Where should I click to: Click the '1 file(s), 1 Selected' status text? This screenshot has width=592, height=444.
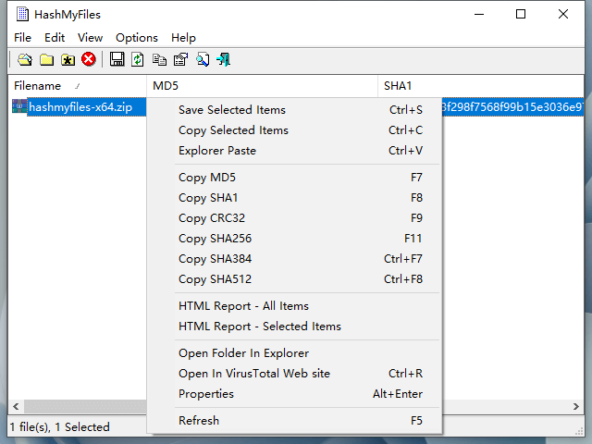click(59, 427)
